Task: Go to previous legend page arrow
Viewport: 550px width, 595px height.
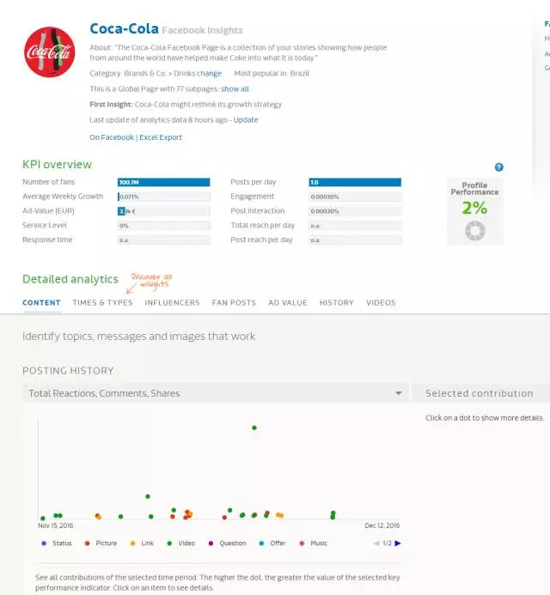Action: pos(376,543)
